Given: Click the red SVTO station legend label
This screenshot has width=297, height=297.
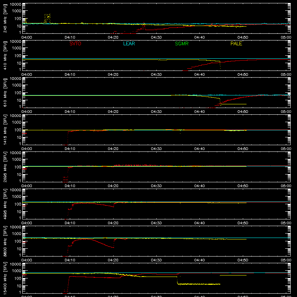Looking at the screenshot, I should click(x=75, y=43).
